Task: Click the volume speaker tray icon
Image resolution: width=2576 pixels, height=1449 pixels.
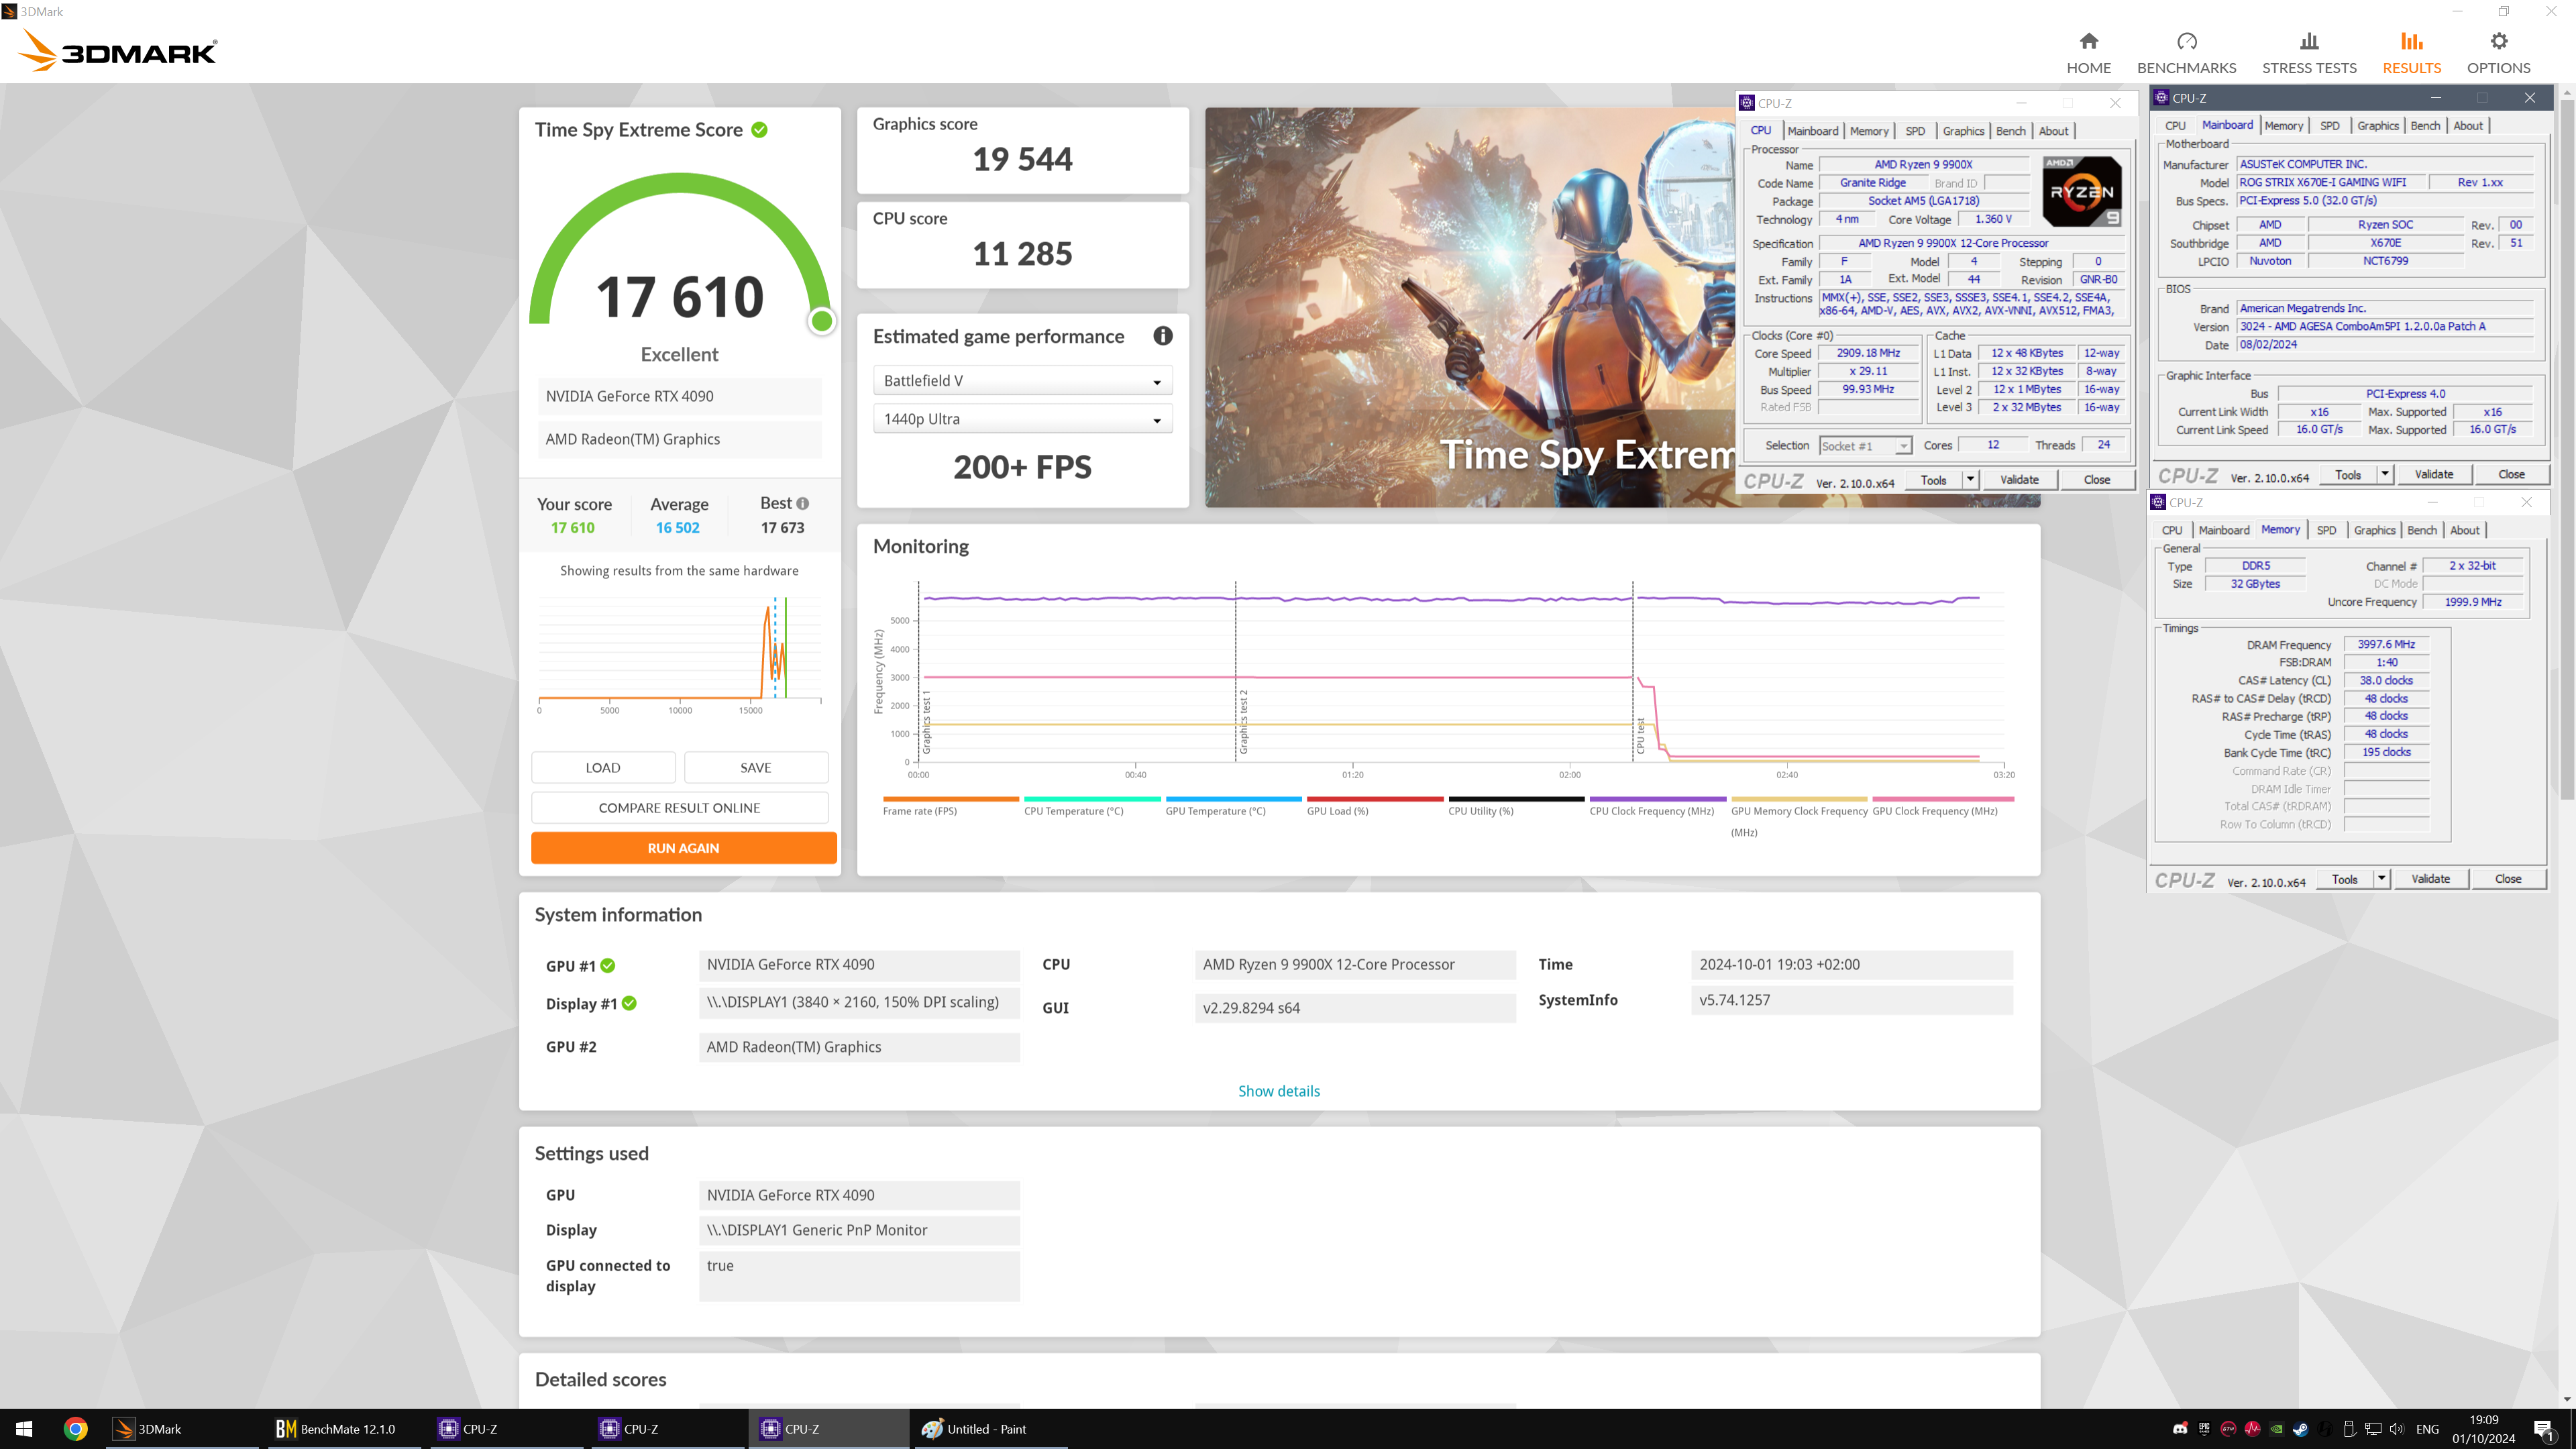Action: coord(2396,1428)
